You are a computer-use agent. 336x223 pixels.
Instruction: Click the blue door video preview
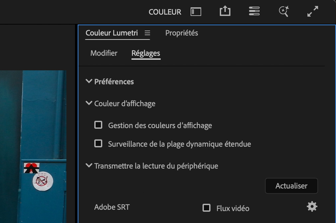click(x=33, y=146)
